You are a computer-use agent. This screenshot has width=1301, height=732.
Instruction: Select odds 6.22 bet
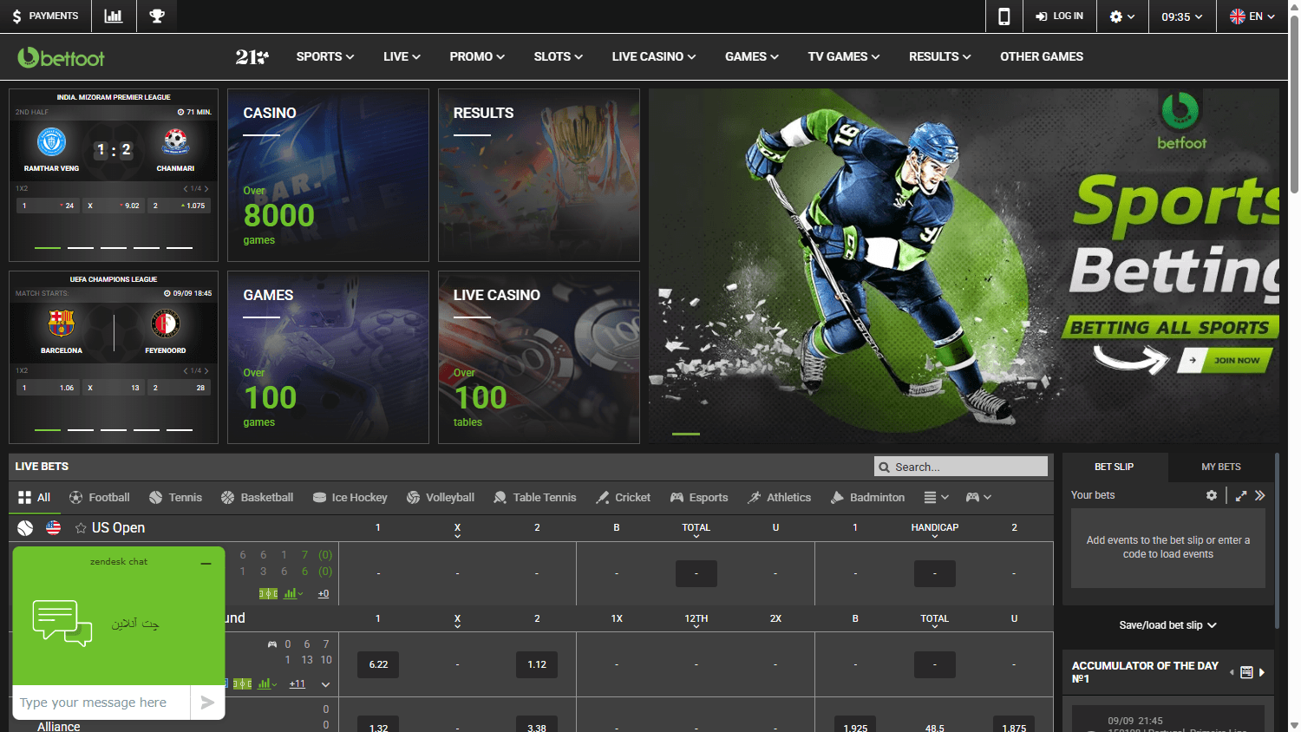(378, 664)
